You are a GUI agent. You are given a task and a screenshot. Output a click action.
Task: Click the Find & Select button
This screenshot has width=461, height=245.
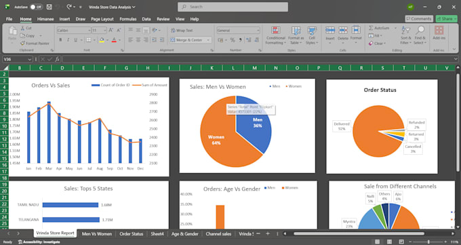pos(420,35)
